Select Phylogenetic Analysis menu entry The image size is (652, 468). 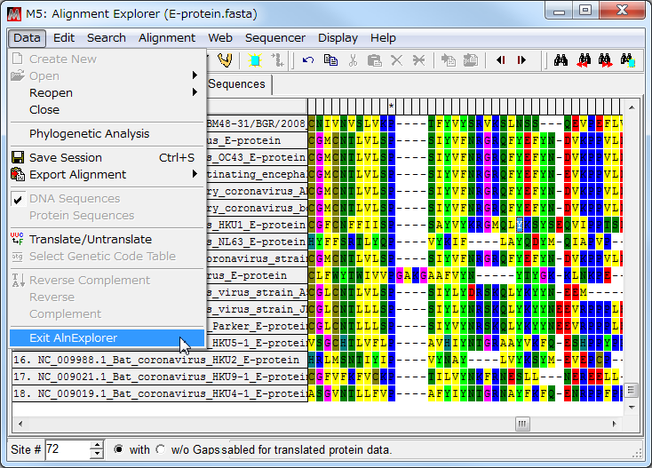(89, 134)
